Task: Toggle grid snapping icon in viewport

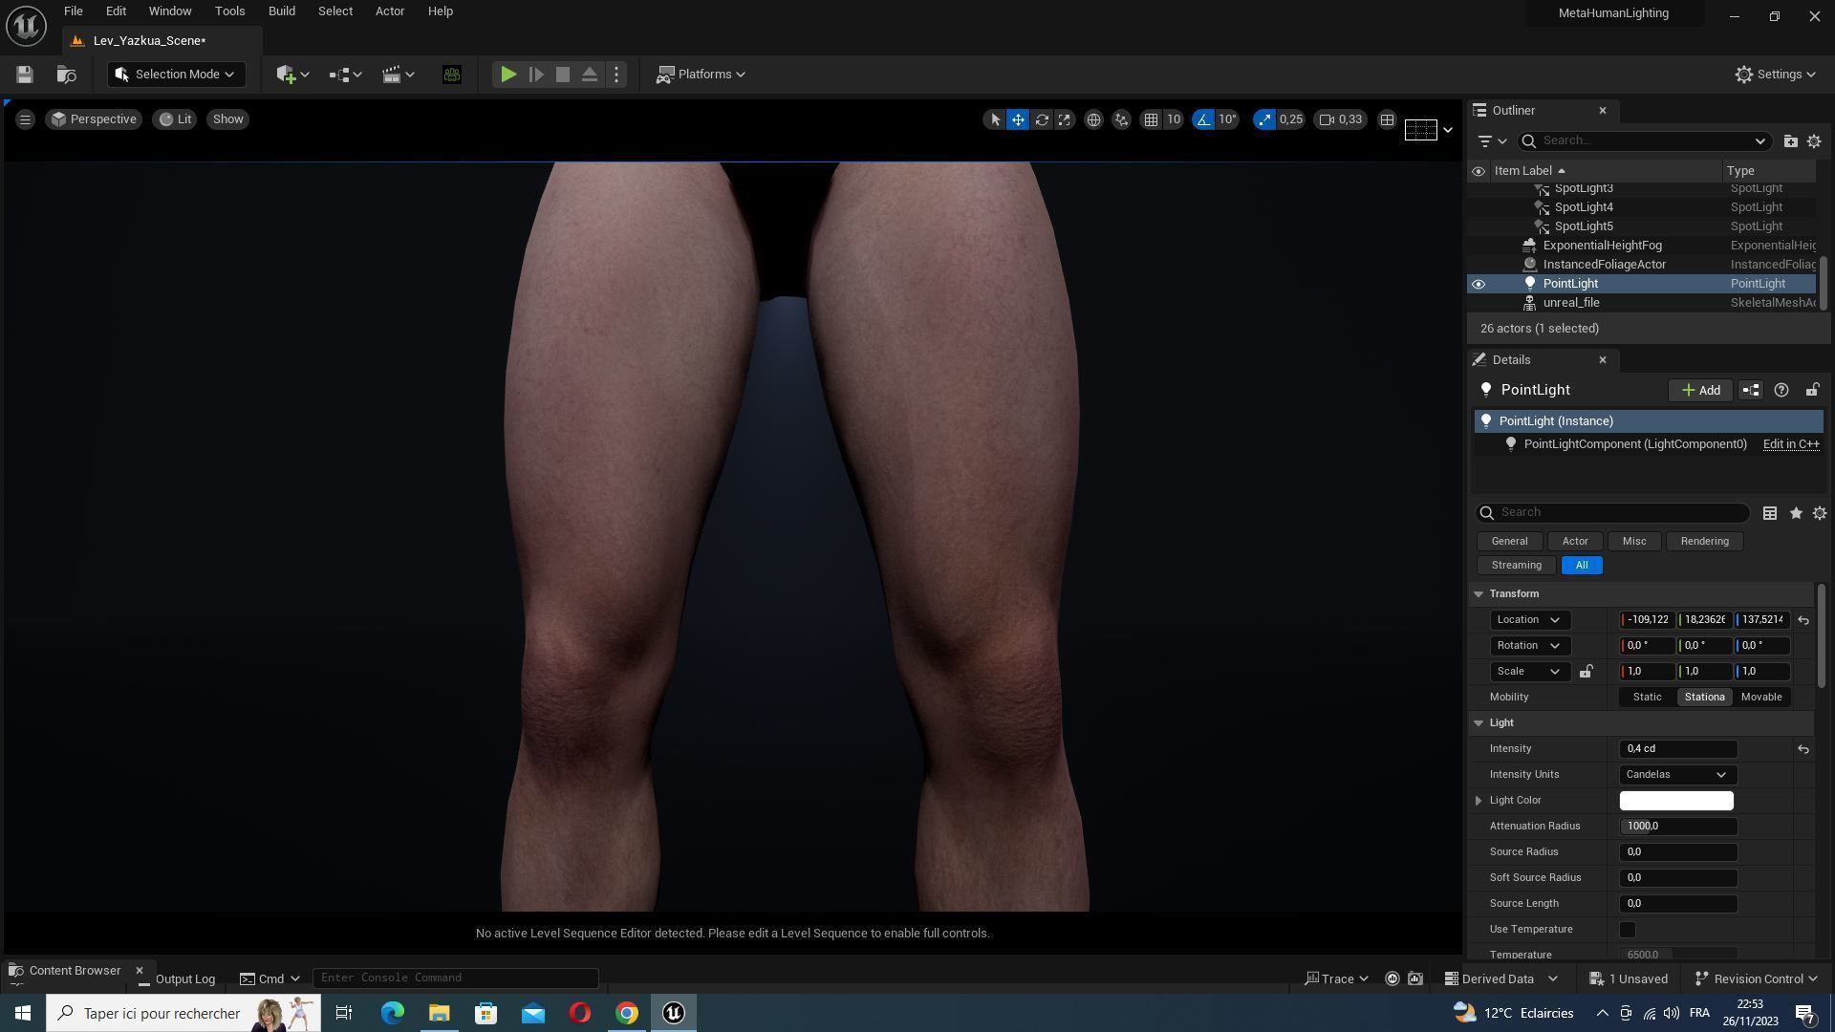Action: tap(1151, 119)
